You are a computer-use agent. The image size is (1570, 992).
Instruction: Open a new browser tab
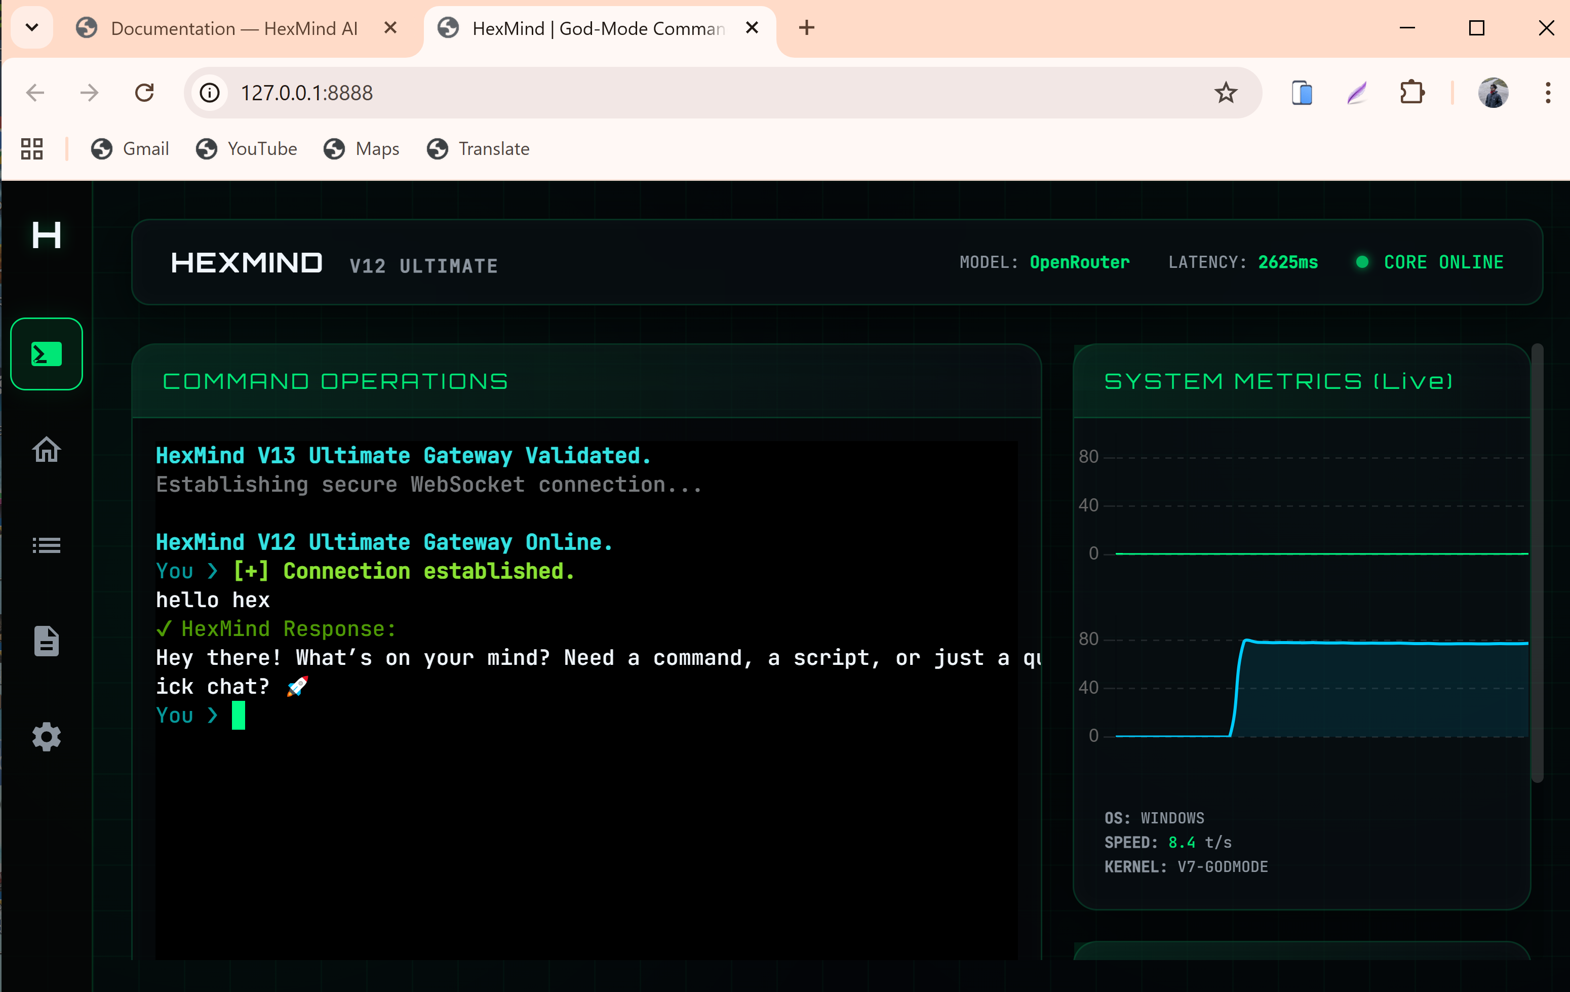[806, 27]
